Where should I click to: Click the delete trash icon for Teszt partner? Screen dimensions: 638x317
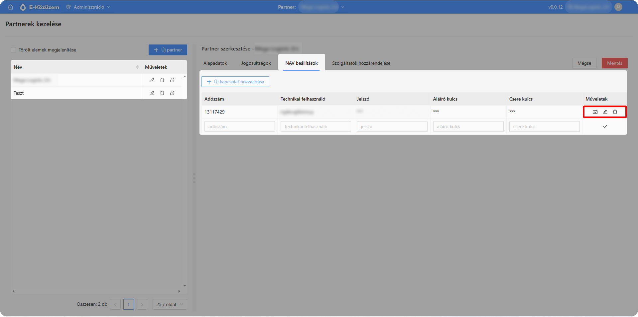162,93
